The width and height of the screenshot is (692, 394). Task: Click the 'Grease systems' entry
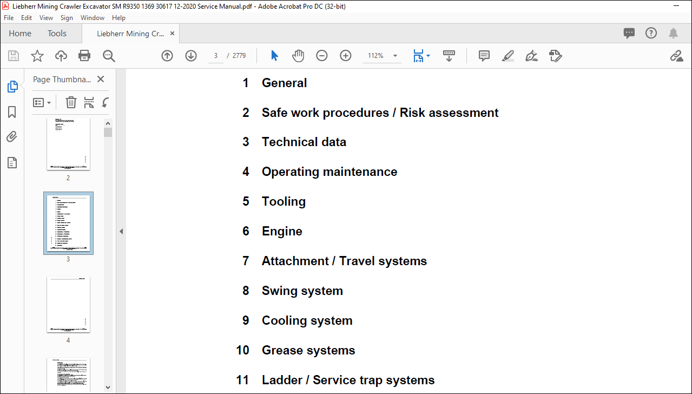(x=308, y=350)
